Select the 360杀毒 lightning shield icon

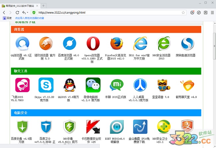click(x=69, y=127)
